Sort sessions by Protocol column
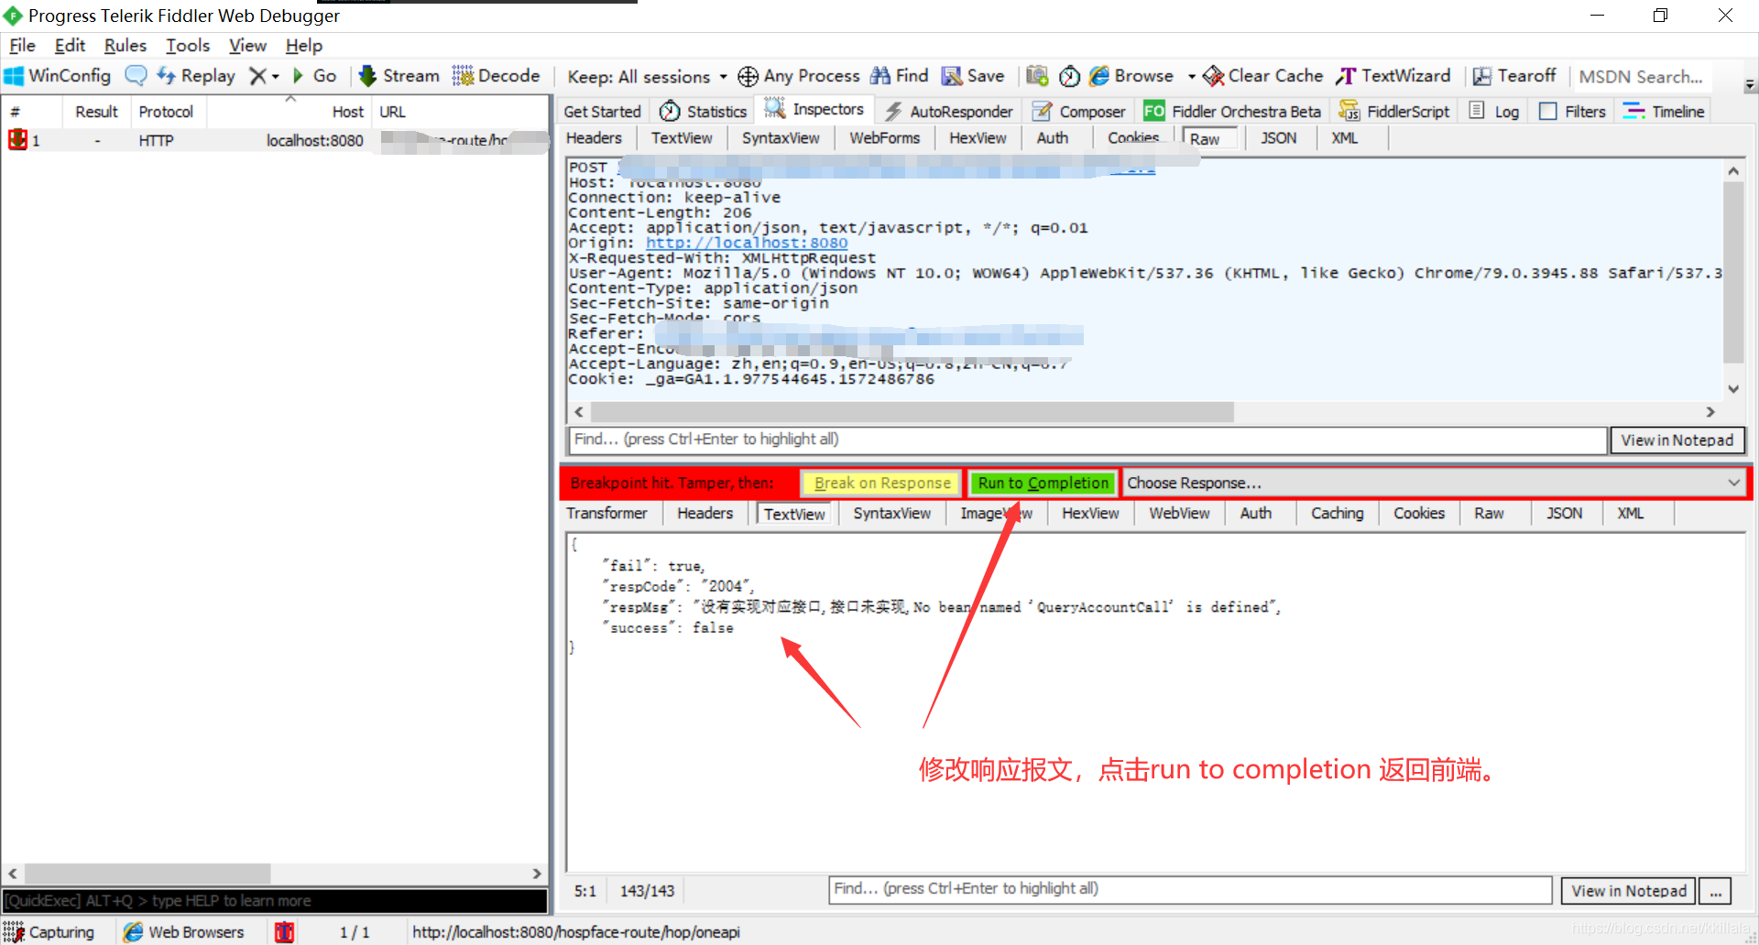The width and height of the screenshot is (1759, 945). (166, 112)
